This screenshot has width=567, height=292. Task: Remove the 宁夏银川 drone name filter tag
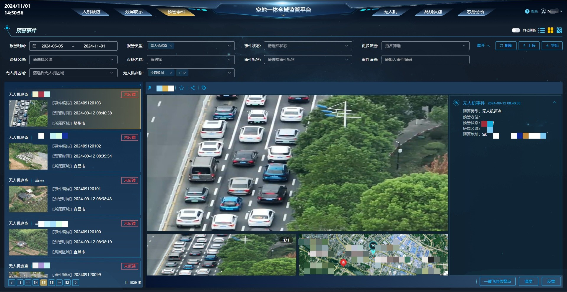171,73
